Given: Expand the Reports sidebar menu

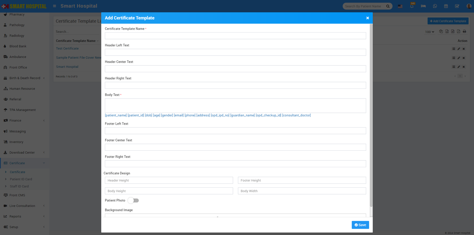Looking at the screenshot, I should click(24, 216).
